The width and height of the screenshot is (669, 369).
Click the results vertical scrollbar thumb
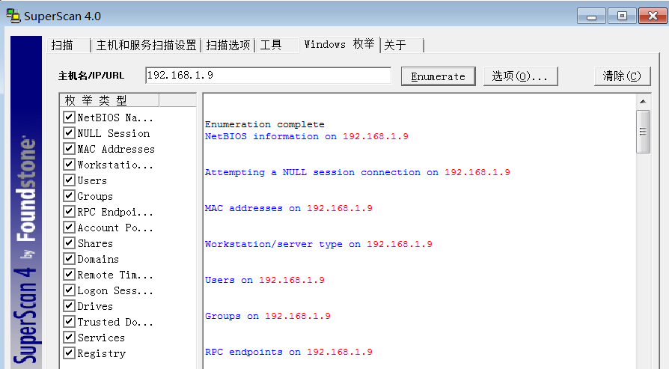click(643, 132)
